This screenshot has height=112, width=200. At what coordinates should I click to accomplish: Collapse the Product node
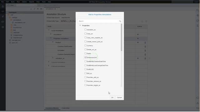tap(53, 42)
